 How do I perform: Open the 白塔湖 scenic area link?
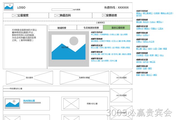point(157,13)
